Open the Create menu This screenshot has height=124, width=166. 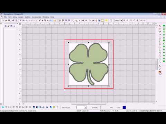tap(21, 17)
